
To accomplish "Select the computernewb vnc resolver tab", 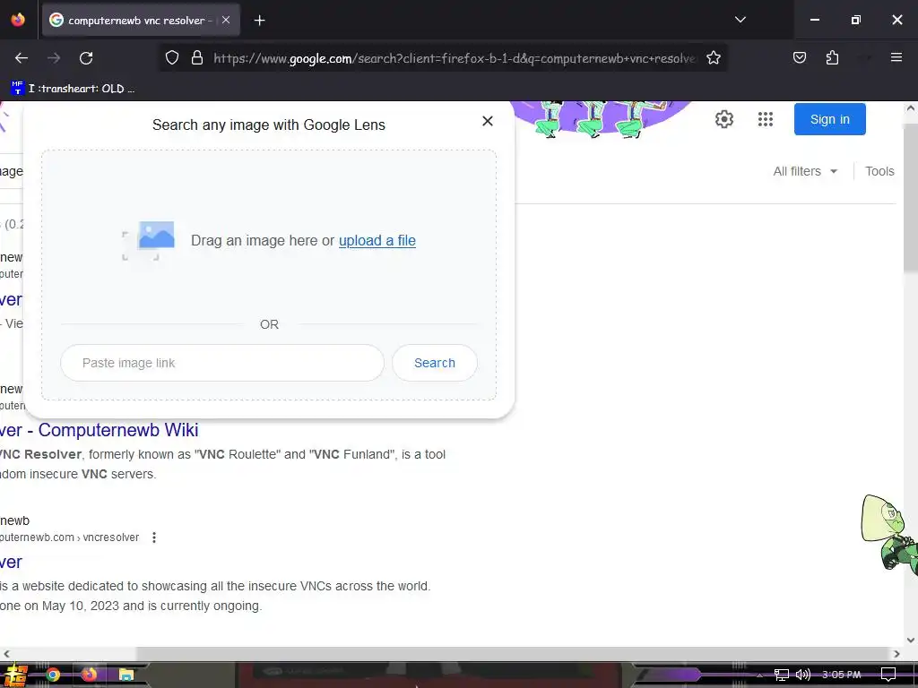I will 141,21.
